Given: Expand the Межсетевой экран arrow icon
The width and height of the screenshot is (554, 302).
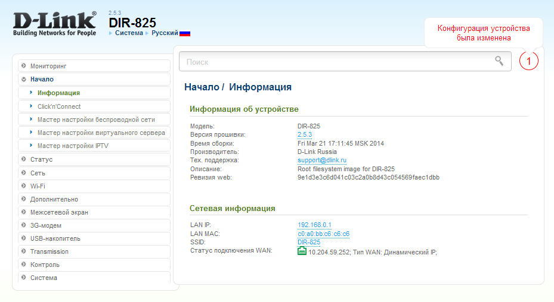Looking at the screenshot, I should click(x=24, y=212).
